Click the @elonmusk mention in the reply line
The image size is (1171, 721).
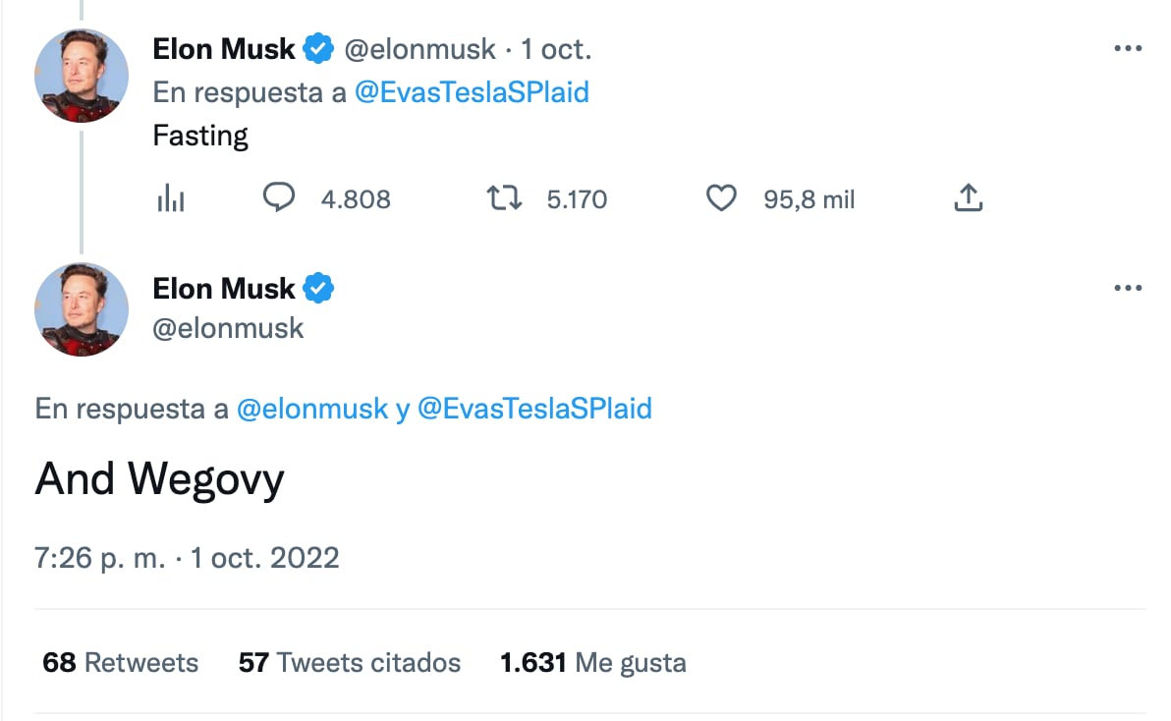312,409
